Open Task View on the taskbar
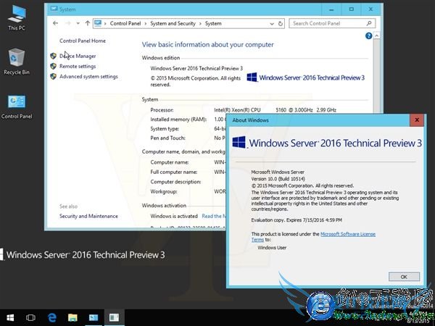Image resolution: width=435 pixels, height=326 pixels. pyautogui.click(x=30, y=318)
